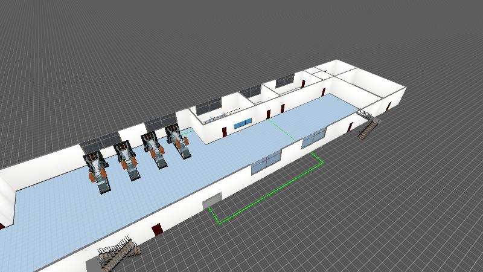
Task: Click the large front-wall window nearest the roller door
Action: pos(266,161)
